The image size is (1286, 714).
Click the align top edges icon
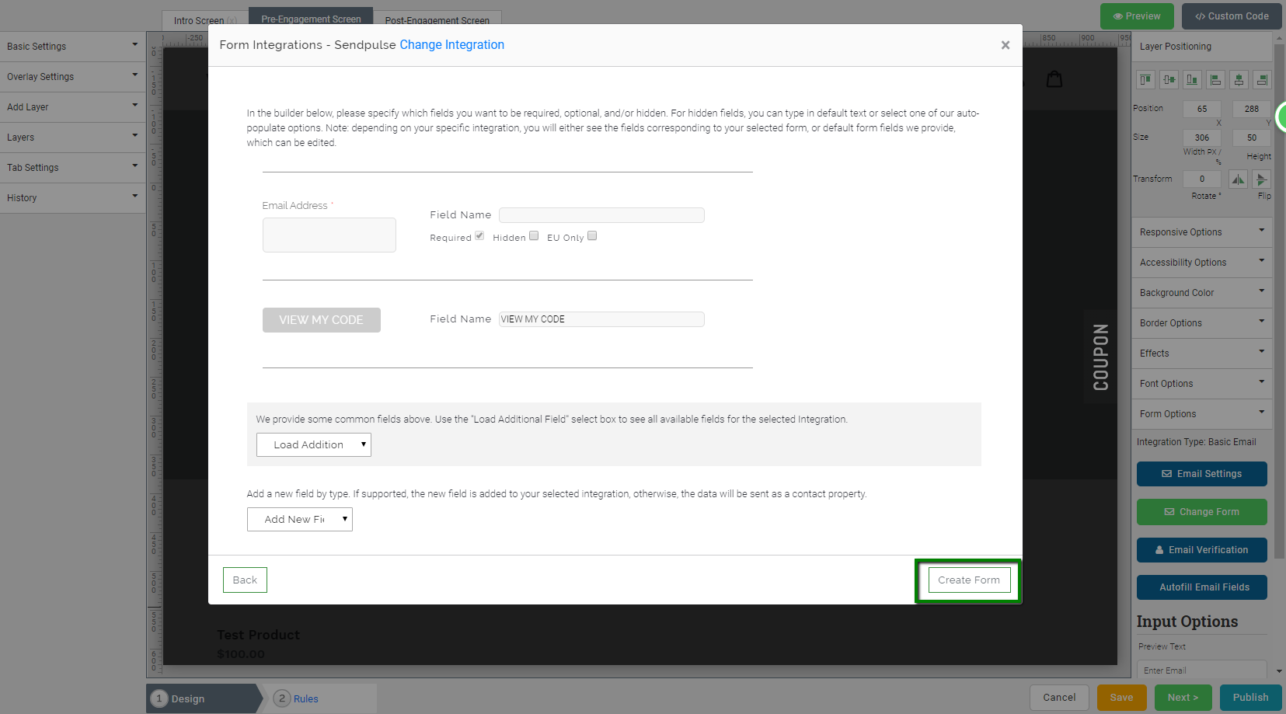coord(1145,79)
